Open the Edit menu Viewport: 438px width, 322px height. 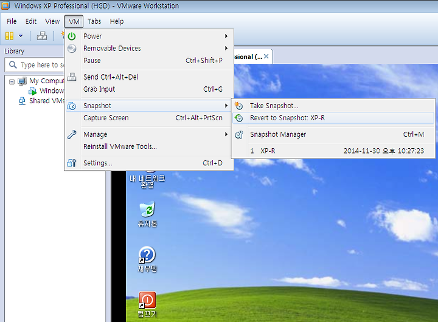[31, 21]
